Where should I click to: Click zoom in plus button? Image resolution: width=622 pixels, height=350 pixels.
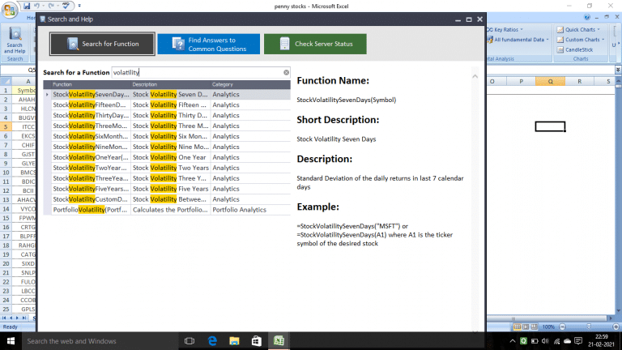[x=616, y=327]
